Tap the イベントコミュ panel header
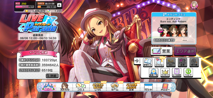Viewport: 213px width, 98px height. pyautogui.click(x=174, y=14)
